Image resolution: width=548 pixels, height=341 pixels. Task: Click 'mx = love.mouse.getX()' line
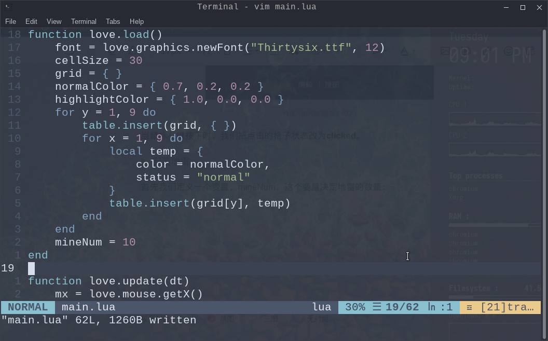point(129,294)
